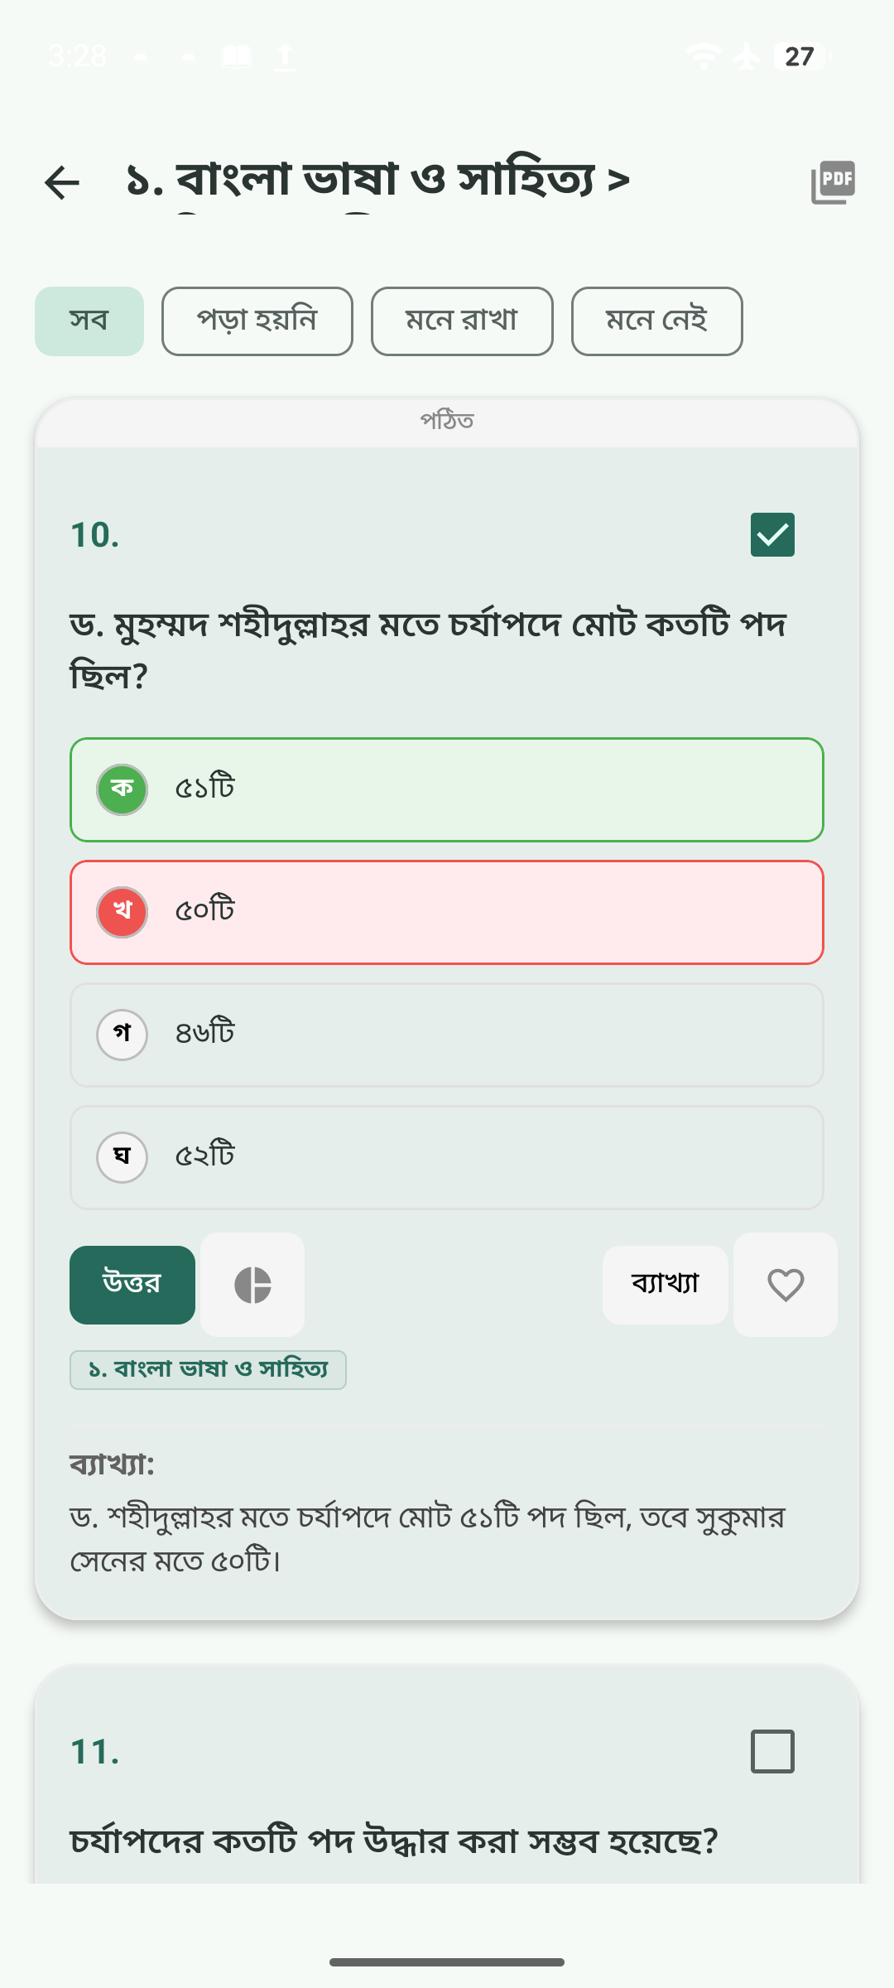Switch to the মনে নেই tab

pos(656,321)
